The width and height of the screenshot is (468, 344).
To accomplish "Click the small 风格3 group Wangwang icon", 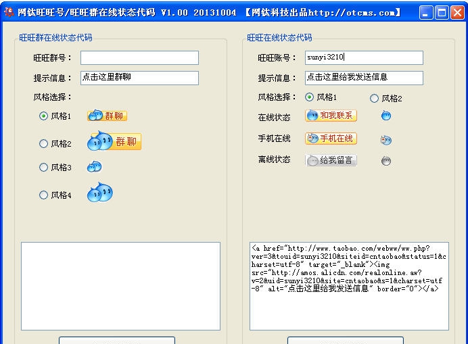I will click(x=94, y=167).
